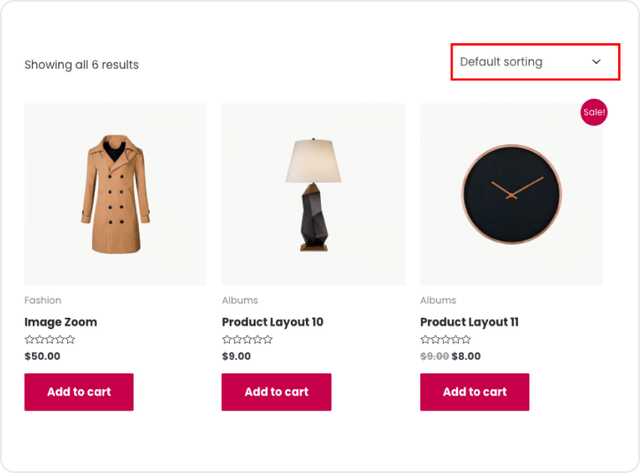The image size is (640, 473).
Task: Click the star rating under Product Layout 10
Action: tap(248, 340)
